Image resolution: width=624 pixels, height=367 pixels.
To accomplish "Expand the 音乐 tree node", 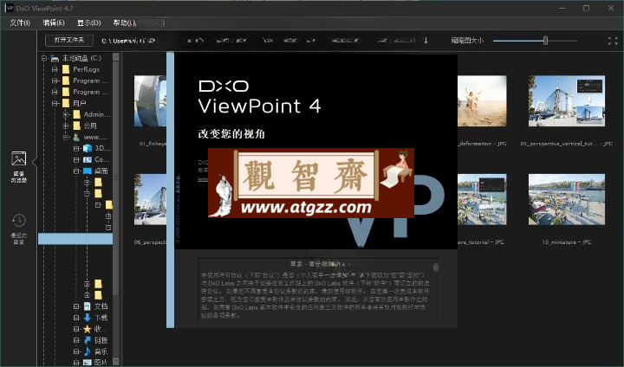I will click(76, 351).
